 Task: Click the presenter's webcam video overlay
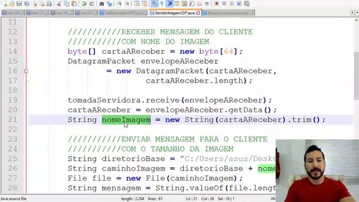coord(317,171)
